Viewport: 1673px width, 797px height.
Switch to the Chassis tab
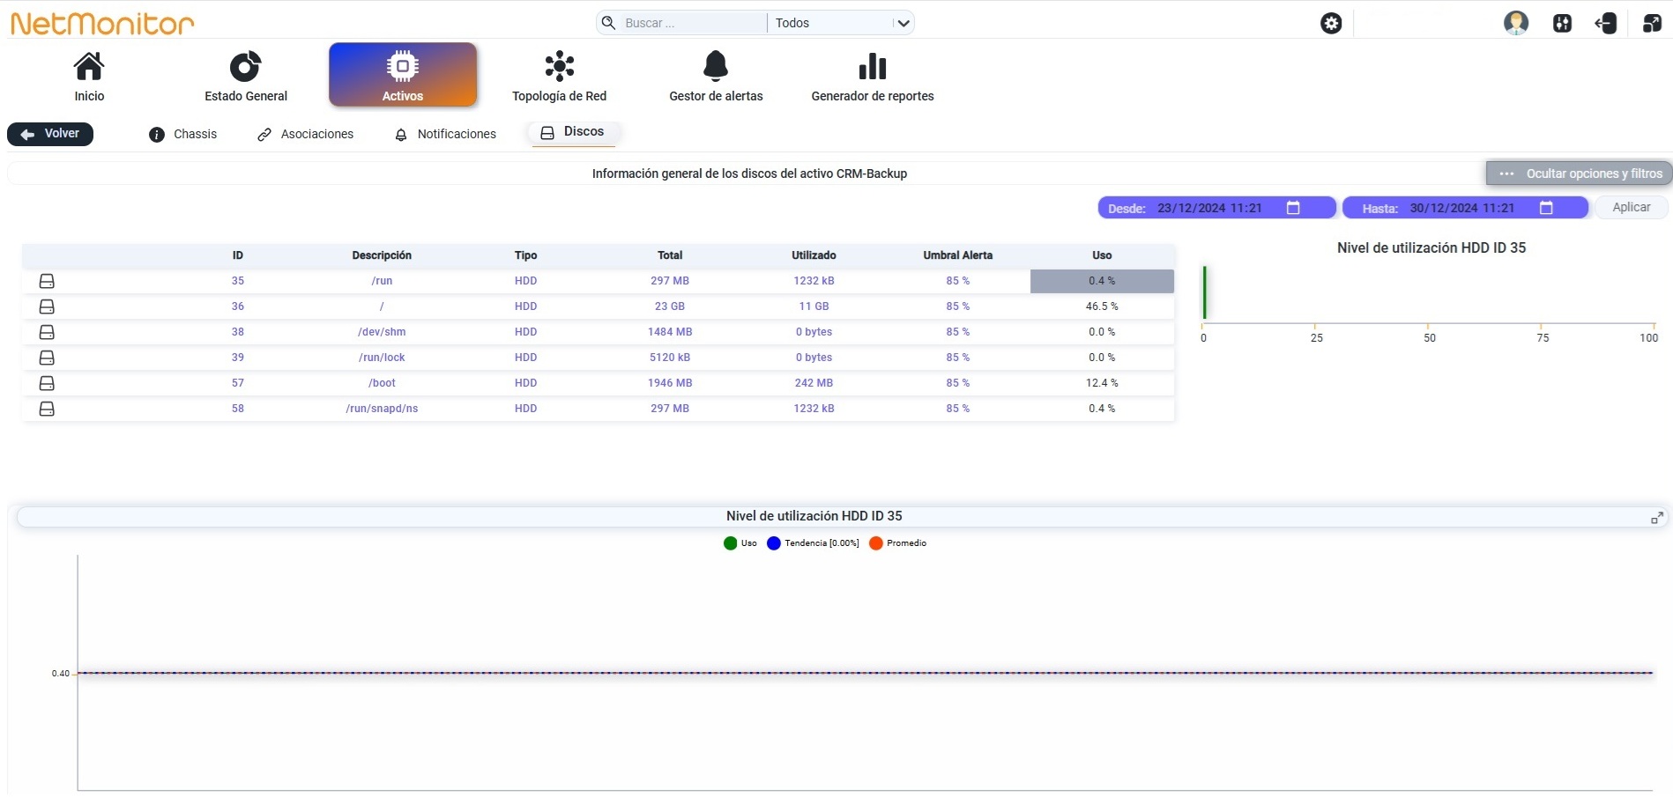183,134
